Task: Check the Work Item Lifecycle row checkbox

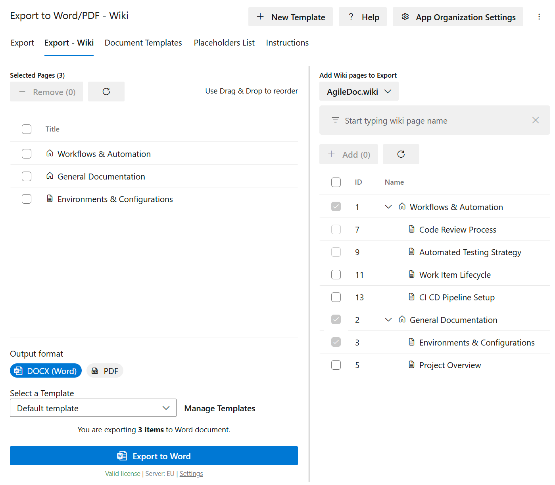Action: (336, 275)
